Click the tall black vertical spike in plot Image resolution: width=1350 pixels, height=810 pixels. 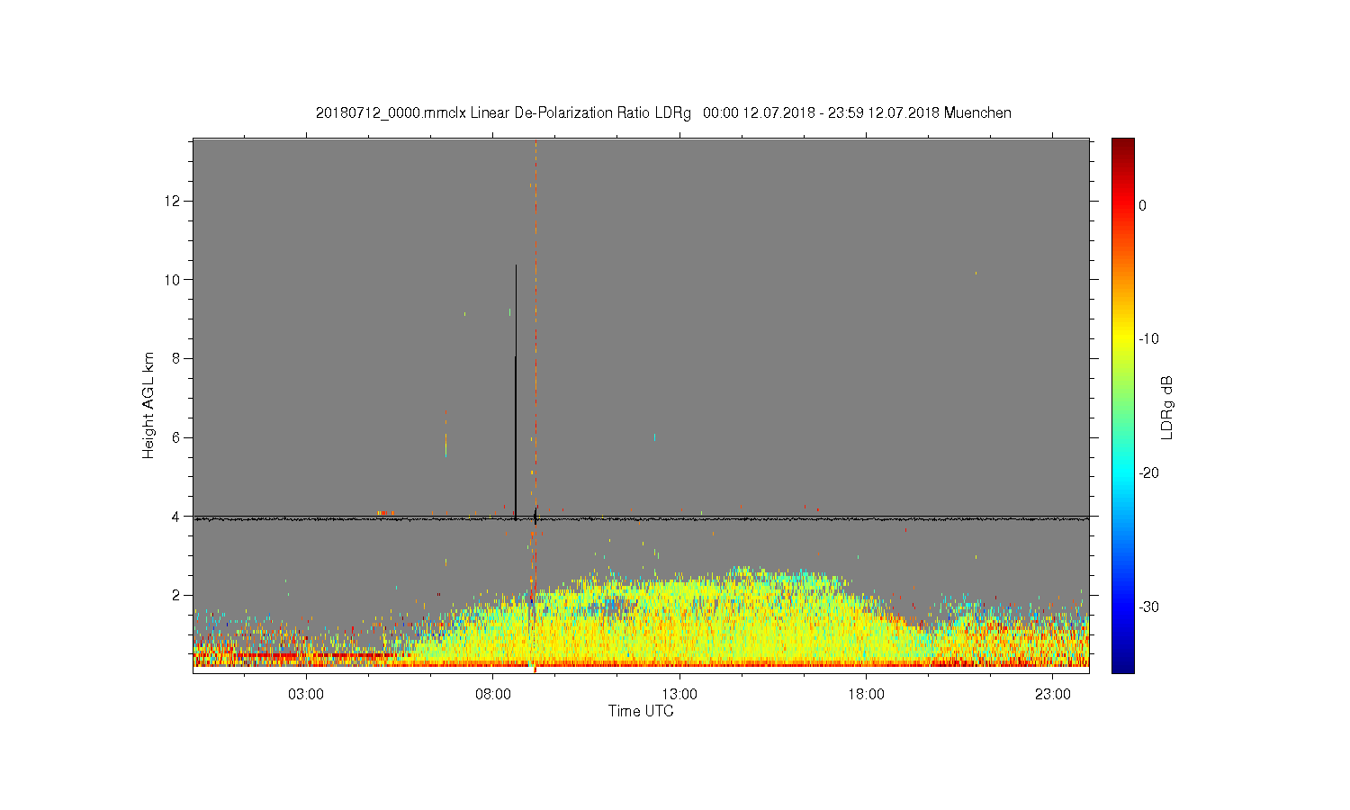point(516,391)
